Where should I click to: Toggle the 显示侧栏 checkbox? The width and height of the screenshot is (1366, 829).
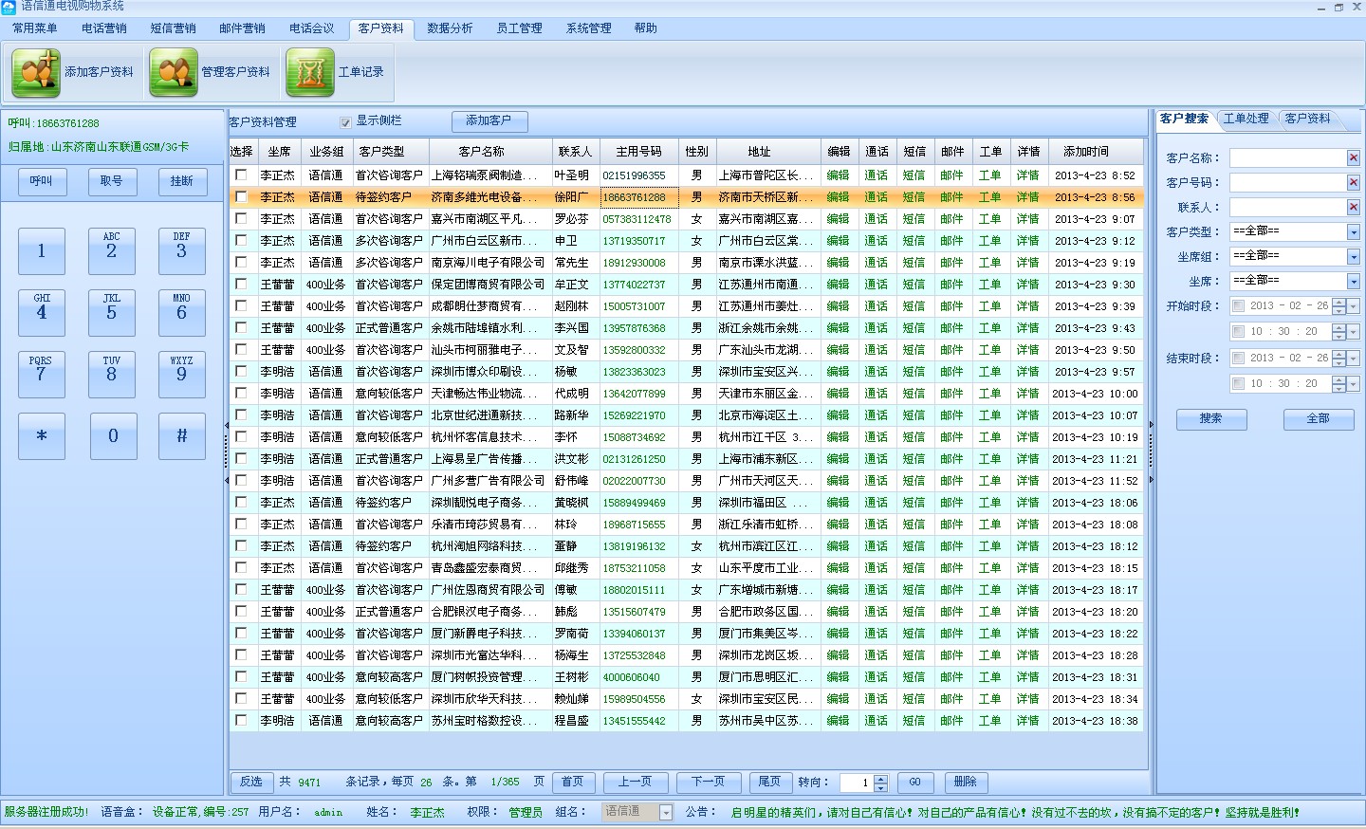point(345,121)
